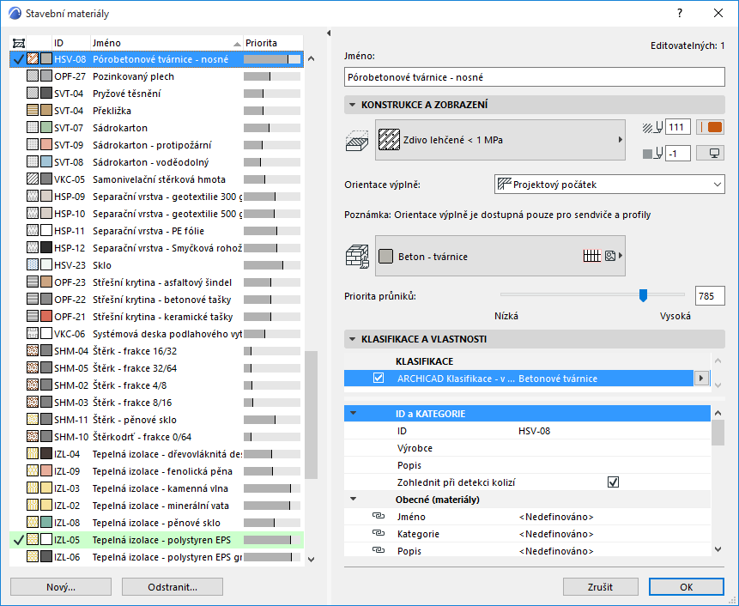Click the link icon beside Kategorie property

[379, 533]
